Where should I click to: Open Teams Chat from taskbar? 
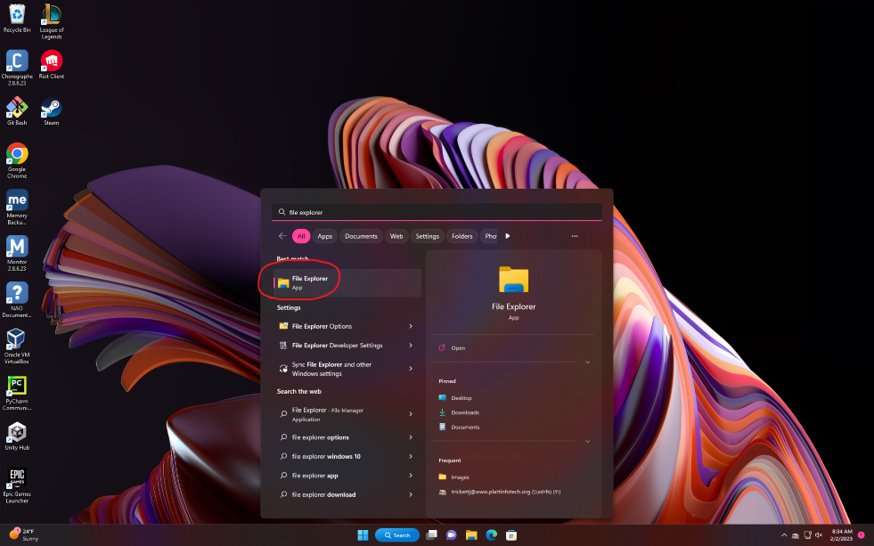(451, 534)
